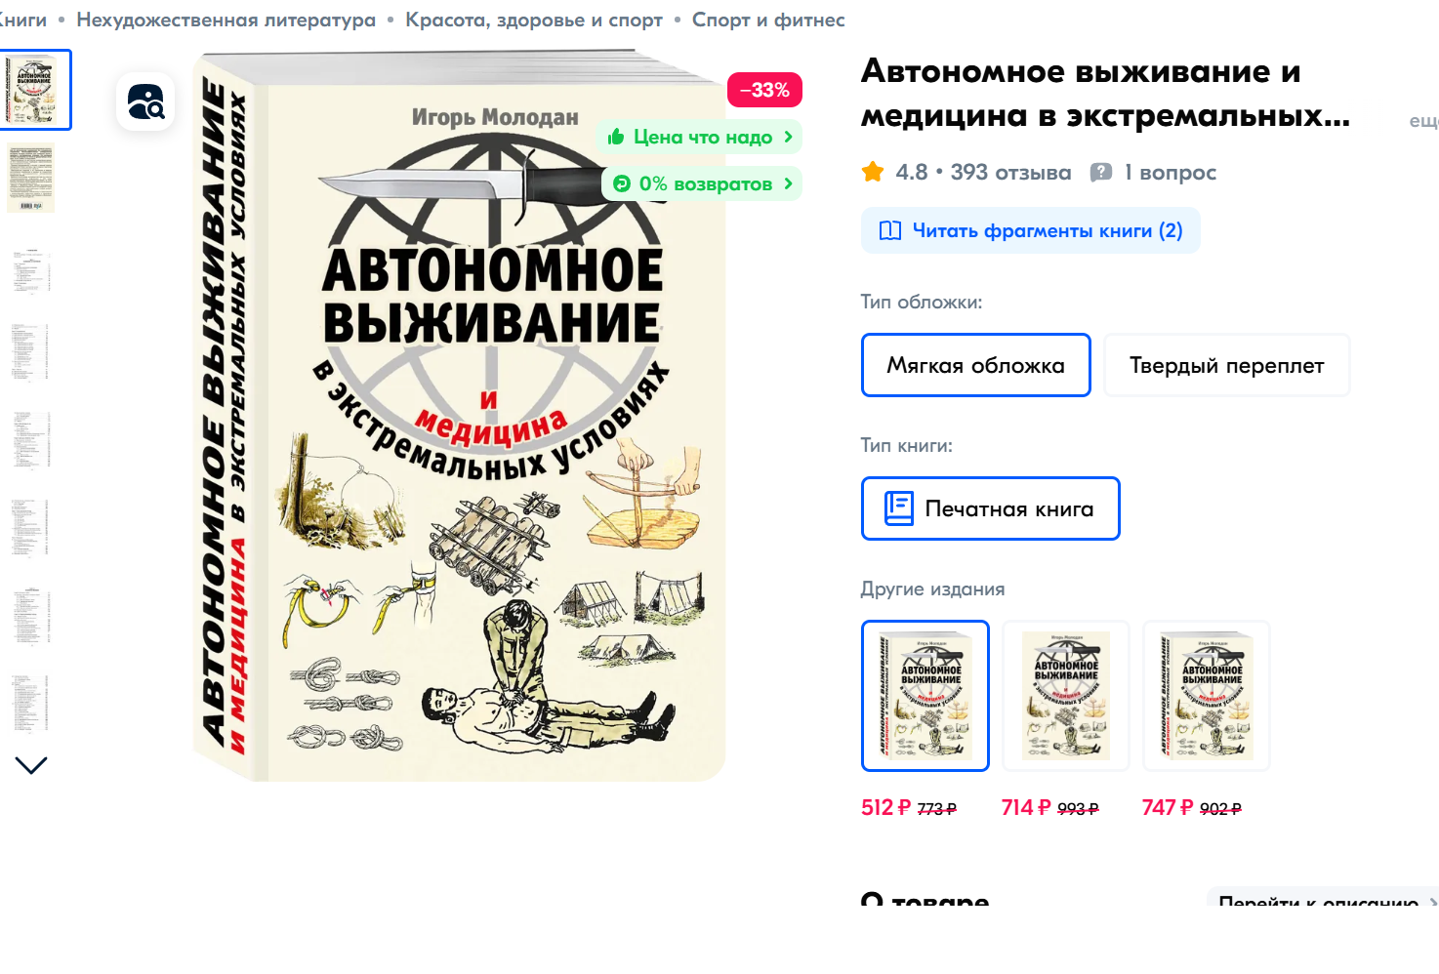The height and width of the screenshot is (974, 1439).
Task: Select the Печатная книга book type
Action: (990, 508)
